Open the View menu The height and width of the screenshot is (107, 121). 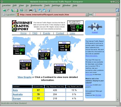[21, 6]
